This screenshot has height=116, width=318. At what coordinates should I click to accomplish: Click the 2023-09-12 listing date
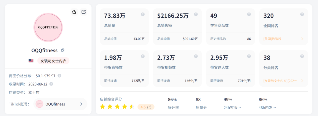coord(38,84)
